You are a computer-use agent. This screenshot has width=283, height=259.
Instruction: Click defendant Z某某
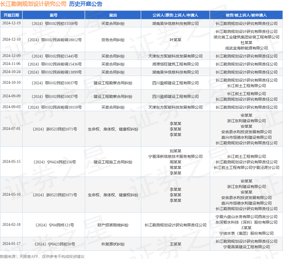246,228
